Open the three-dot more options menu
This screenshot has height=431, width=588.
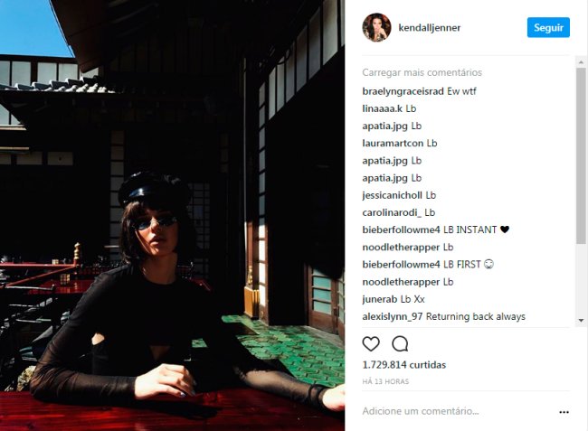[x=564, y=412]
